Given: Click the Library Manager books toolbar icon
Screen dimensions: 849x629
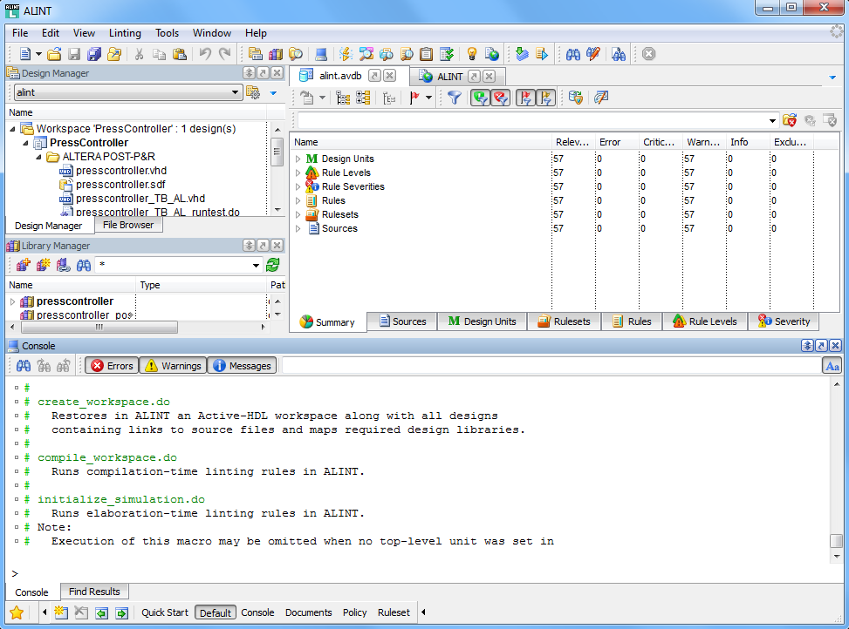Looking at the screenshot, I should [276, 54].
